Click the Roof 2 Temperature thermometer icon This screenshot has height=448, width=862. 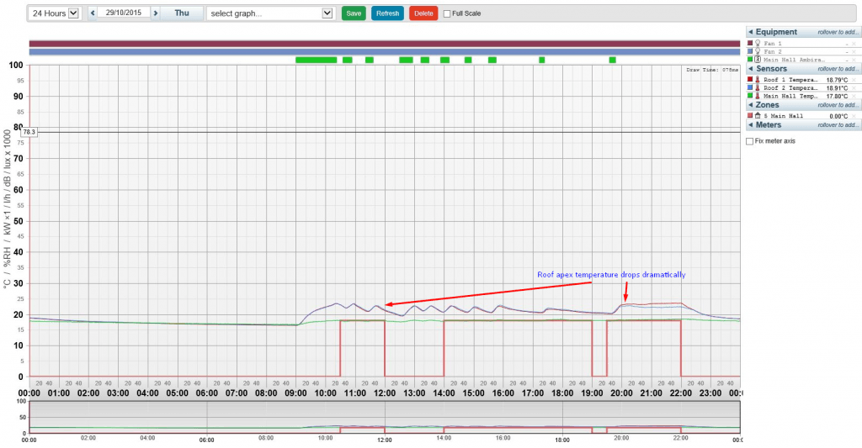pyautogui.click(x=757, y=87)
